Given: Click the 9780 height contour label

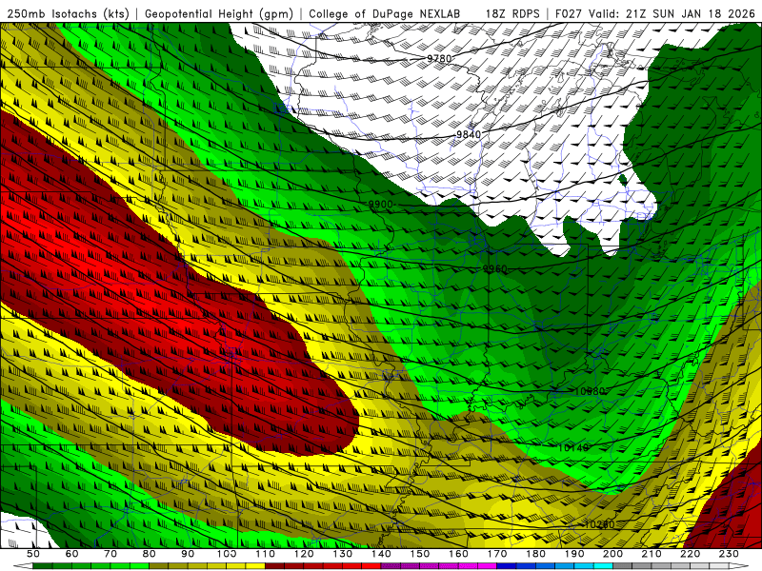Looking at the screenshot, I should (439, 59).
